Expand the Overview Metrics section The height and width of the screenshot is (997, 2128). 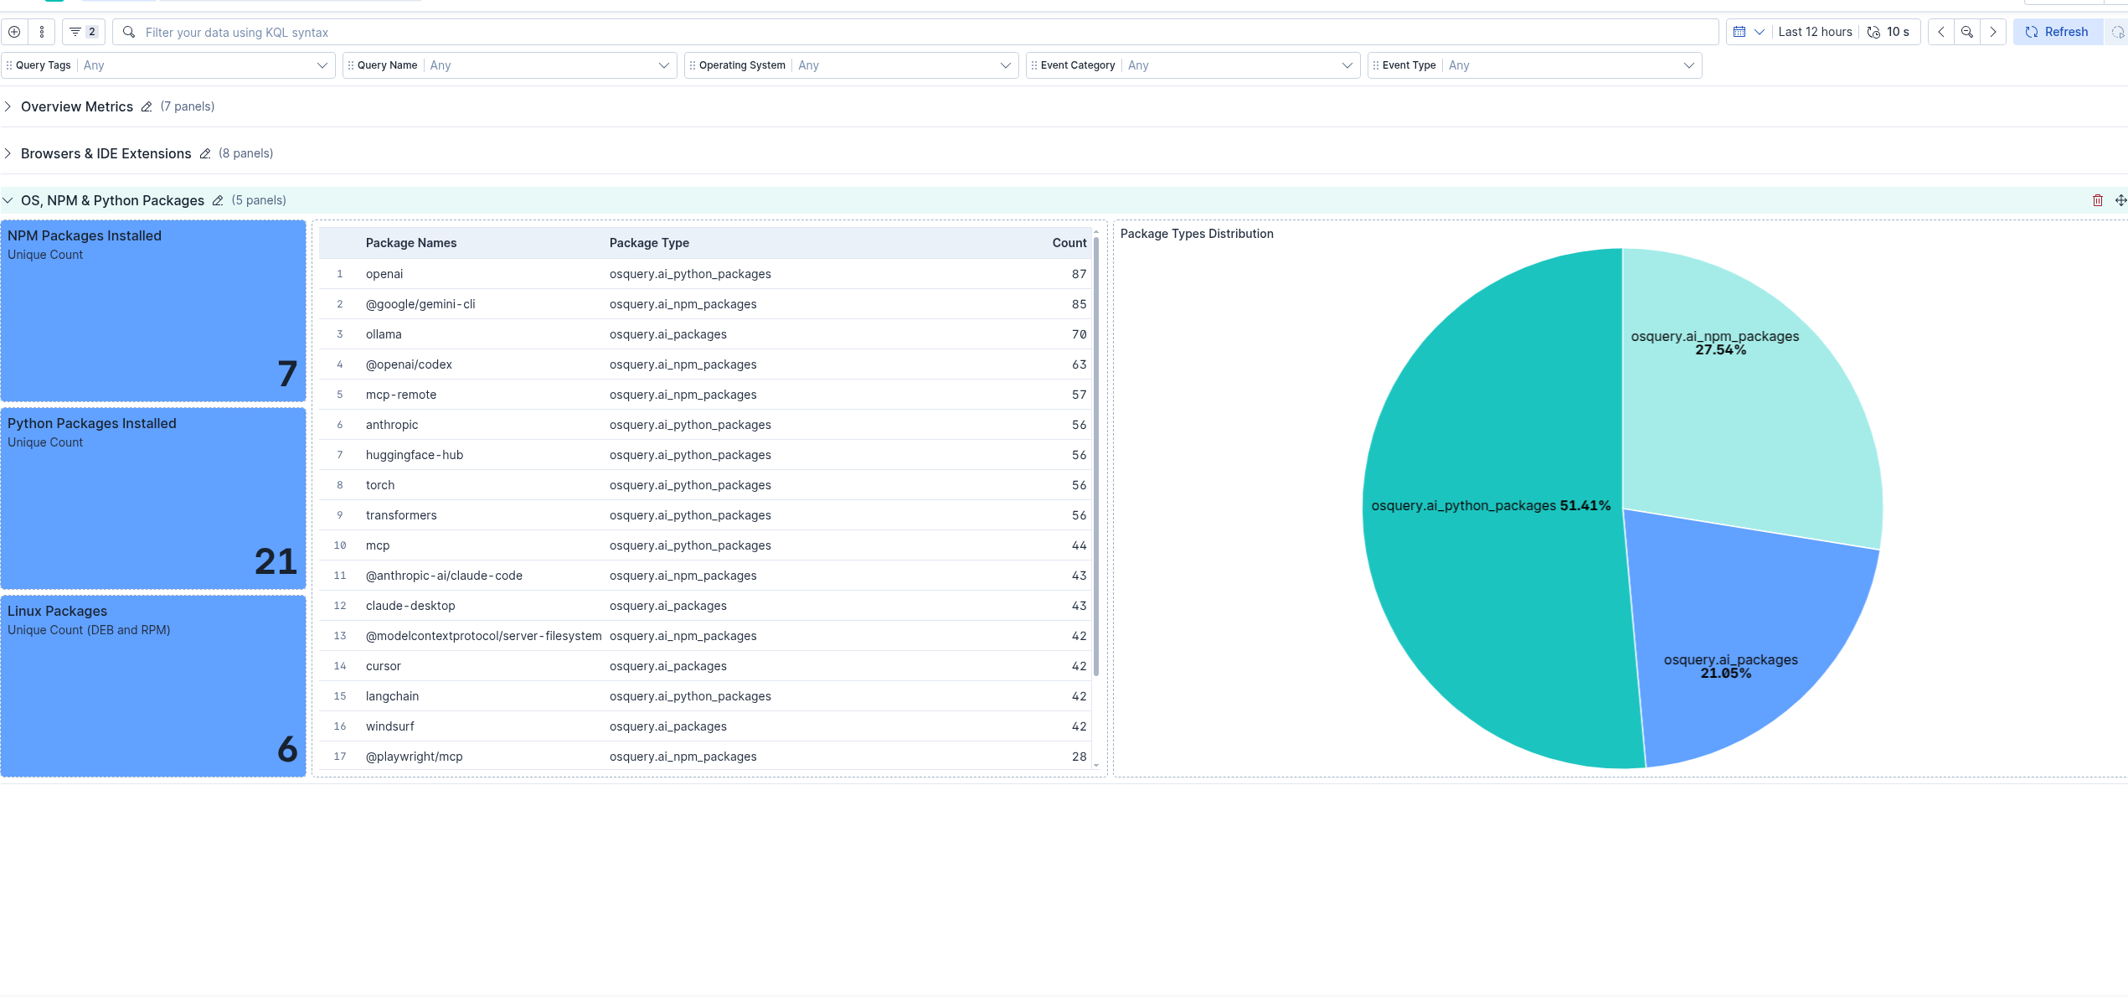pos(8,106)
